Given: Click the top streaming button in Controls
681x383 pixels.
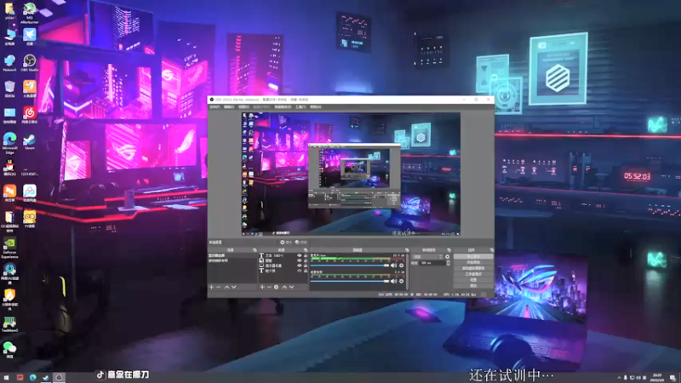Looking at the screenshot, I should click(x=473, y=257).
